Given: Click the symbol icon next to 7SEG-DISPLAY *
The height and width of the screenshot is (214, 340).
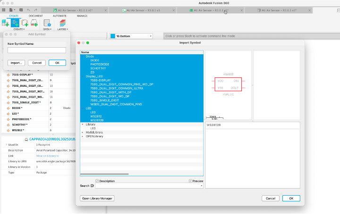Looking at the screenshot, I should (x=8, y=74).
